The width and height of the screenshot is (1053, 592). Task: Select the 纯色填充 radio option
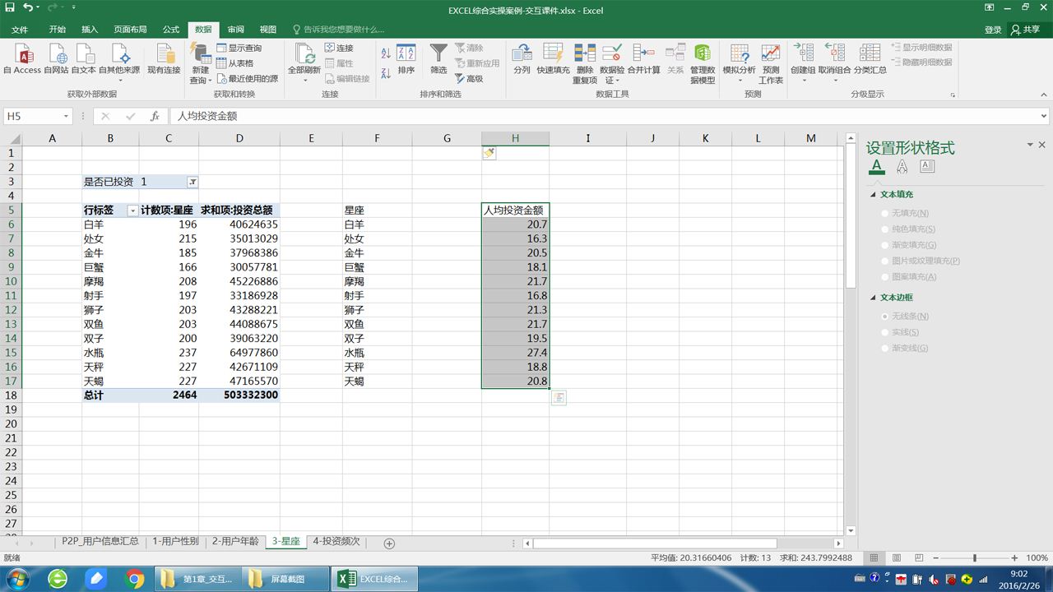(885, 229)
